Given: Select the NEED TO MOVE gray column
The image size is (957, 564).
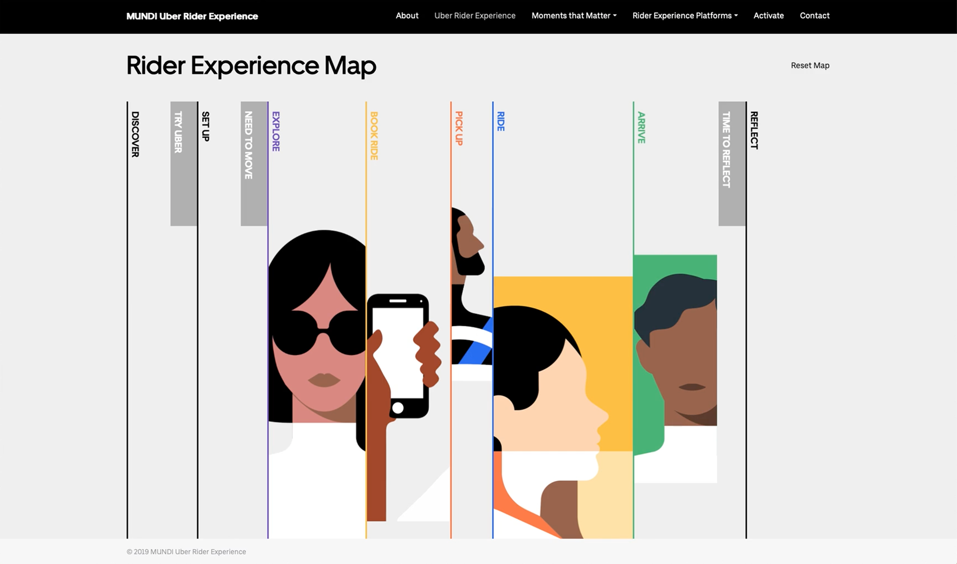Looking at the screenshot, I should click(x=254, y=164).
